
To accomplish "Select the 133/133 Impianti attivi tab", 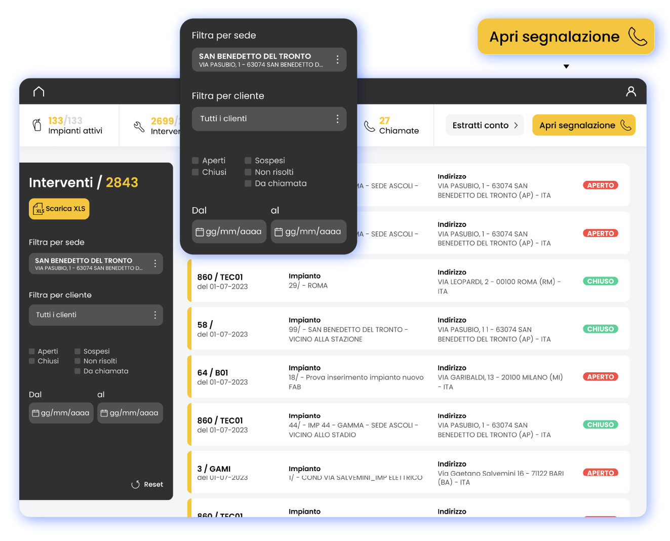I will (69, 126).
